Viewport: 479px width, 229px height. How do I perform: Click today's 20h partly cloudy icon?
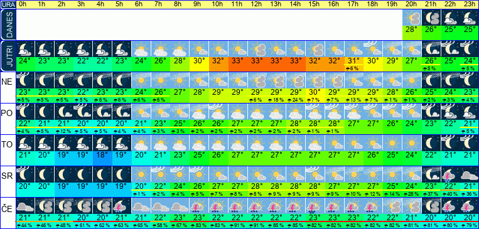412,18
